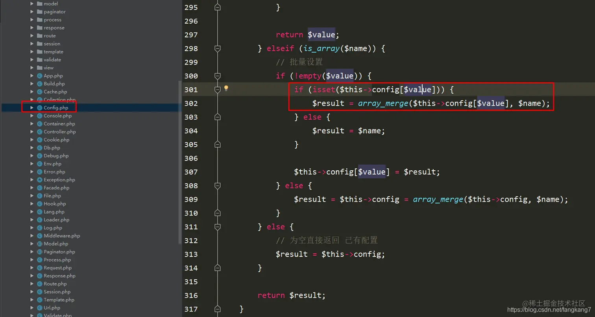The height and width of the screenshot is (317, 595).
Task: Click the abstract class icon beside Model.php
Action: click(x=39, y=244)
